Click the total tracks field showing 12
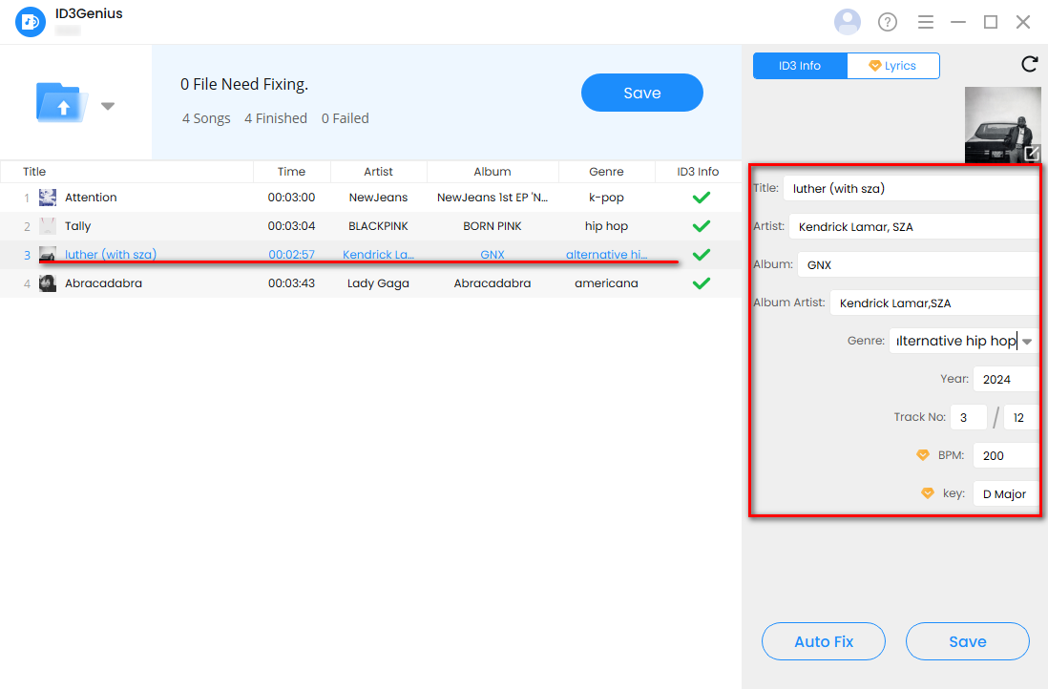The height and width of the screenshot is (689, 1048). tap(1020, 417)
